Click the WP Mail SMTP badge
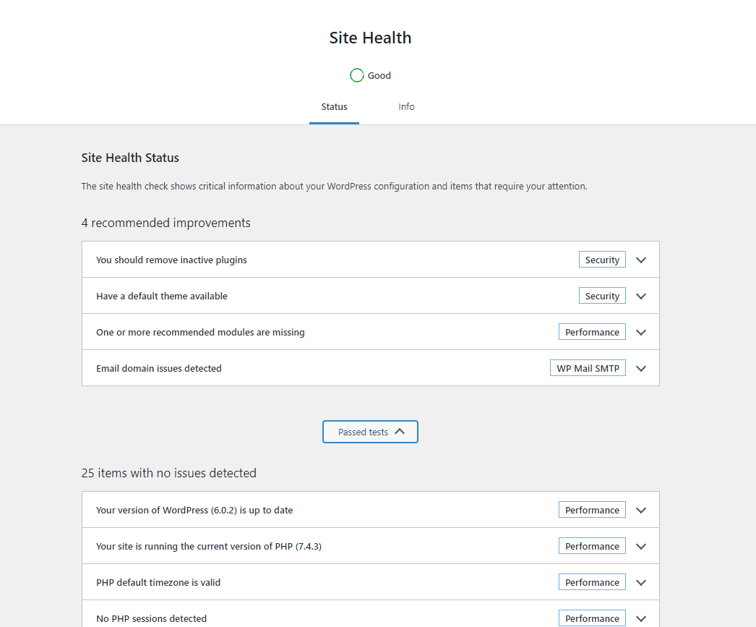756x627 pixels. click(588, 368)
